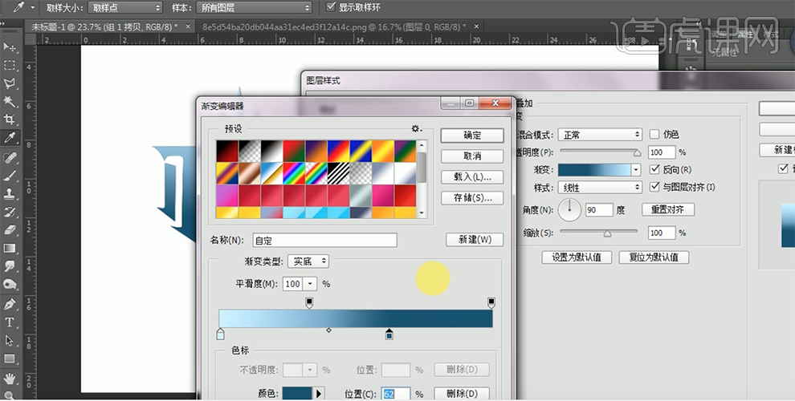Select the History Brush tool
795x401 pixels.
point(10,212)
